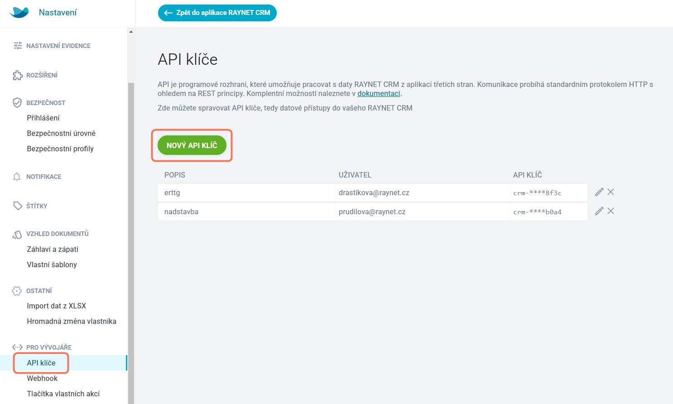This screenshot has height=404, width=673.
Task: Click the API KLÍČ column header
Action: (x=528, y=175)
